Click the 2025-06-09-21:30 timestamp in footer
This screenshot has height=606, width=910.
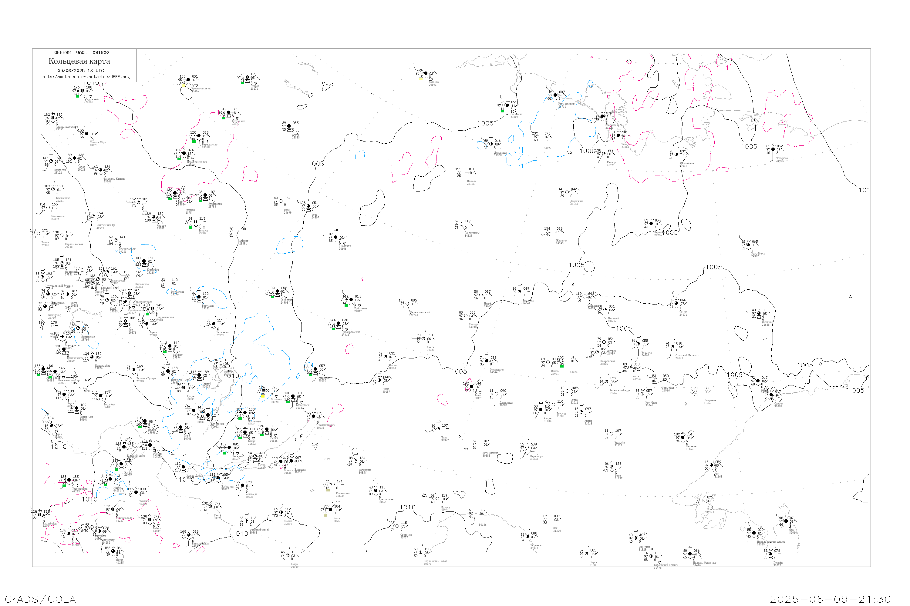(x=830, y=599)
